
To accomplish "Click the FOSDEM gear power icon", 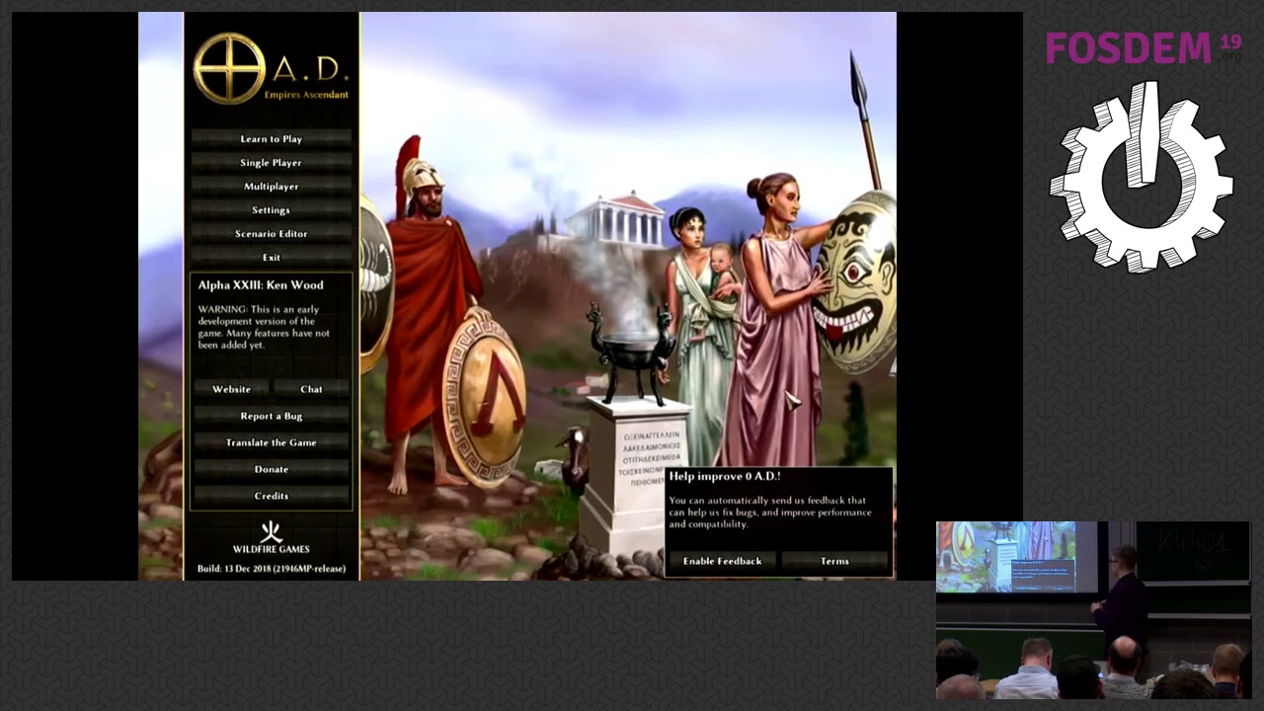I will point(1142,176).
